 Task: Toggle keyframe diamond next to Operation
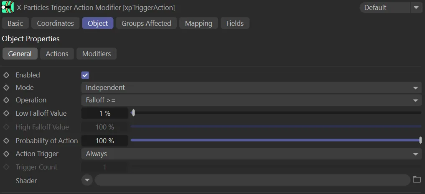(6, 100)
